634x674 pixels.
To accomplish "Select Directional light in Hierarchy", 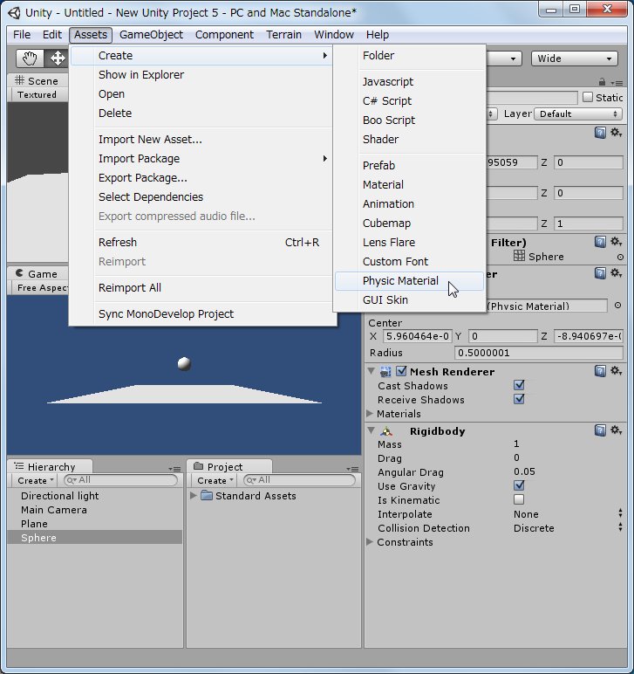I will tap(95, 496).
